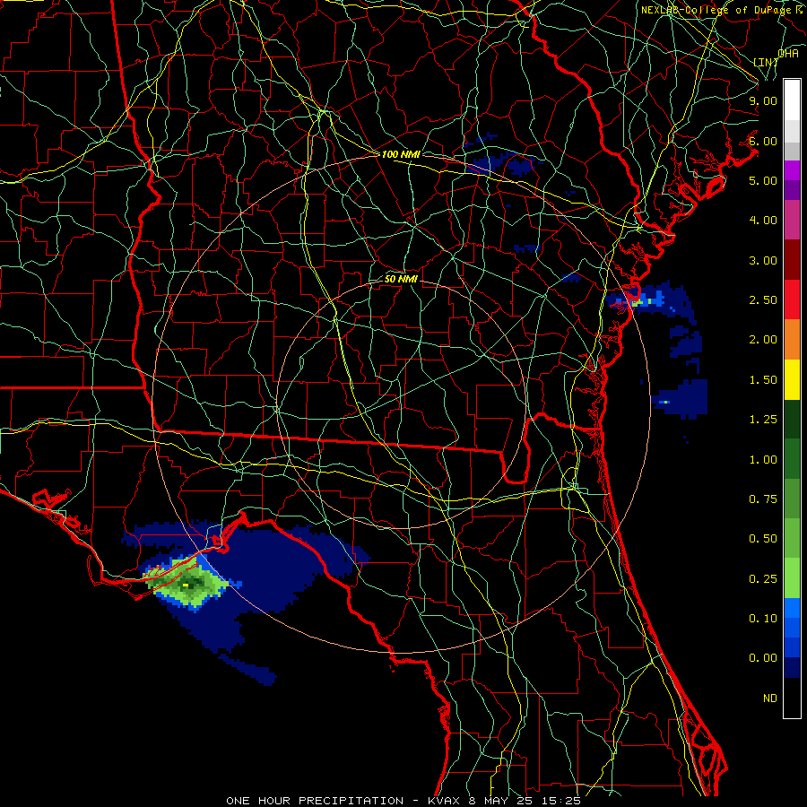Click the 5.00 legend value
The width and height of the screenshot is (807, 807).
pyautogui.click(x=763, y=180)
